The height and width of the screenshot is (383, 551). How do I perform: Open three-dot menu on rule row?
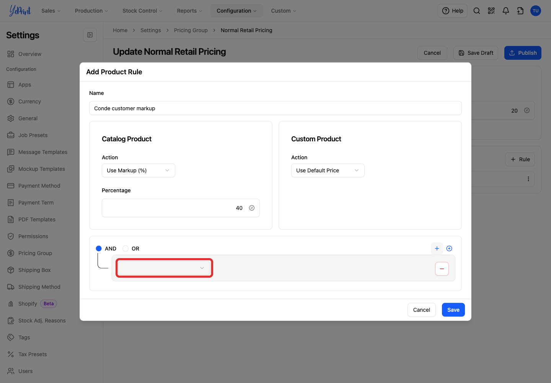(x=528, y=179)
